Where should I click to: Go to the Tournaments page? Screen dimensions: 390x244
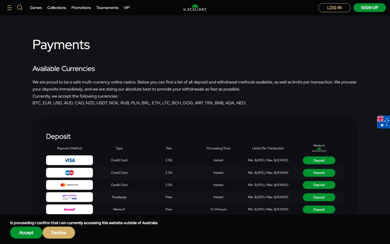(107, 7)
